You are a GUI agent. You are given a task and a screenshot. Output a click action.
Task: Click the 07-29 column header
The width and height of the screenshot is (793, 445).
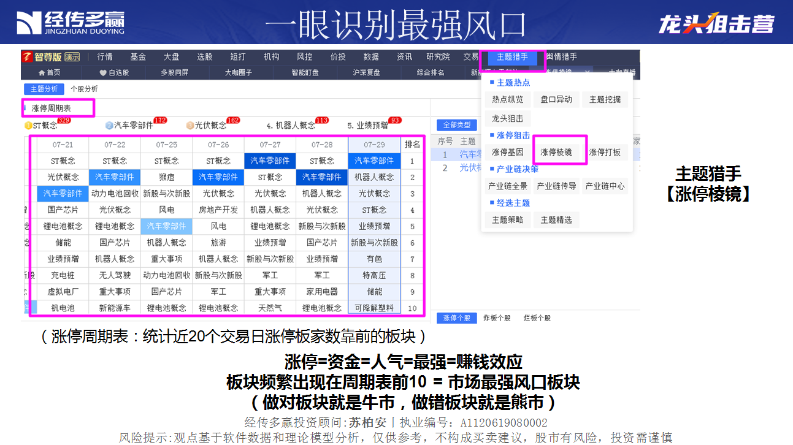374,145
